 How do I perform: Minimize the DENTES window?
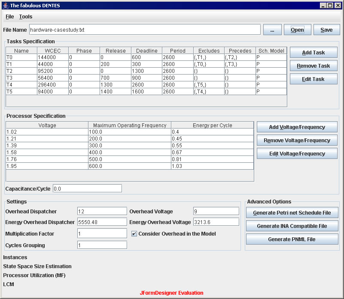point(323,6)
